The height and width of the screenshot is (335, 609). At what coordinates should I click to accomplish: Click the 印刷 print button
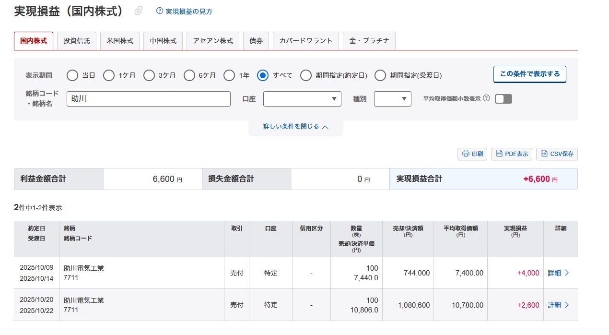click(472, 154)
